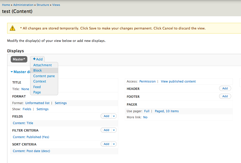Click the Content: Post date (desc) sort
The height and width of the screenshot is (163, 241).
pyautogui.click(x=31, y=151)
